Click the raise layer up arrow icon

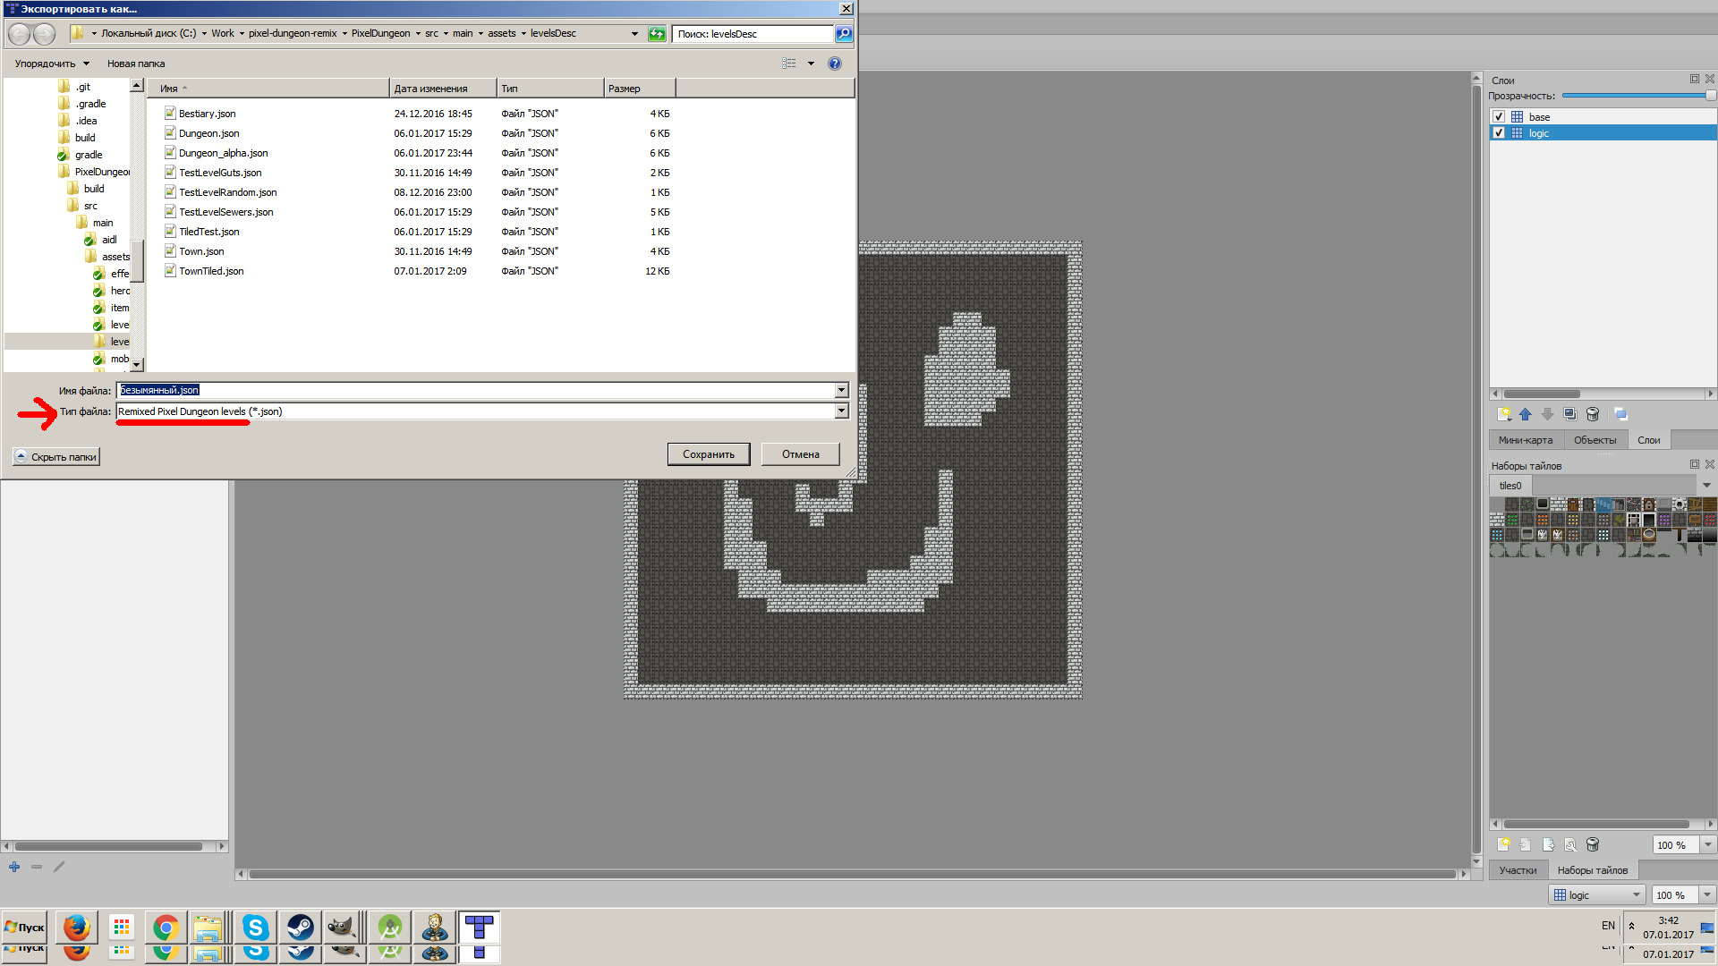(1526, 414)
